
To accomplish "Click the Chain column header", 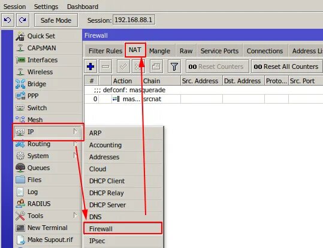I will [161, 81].
